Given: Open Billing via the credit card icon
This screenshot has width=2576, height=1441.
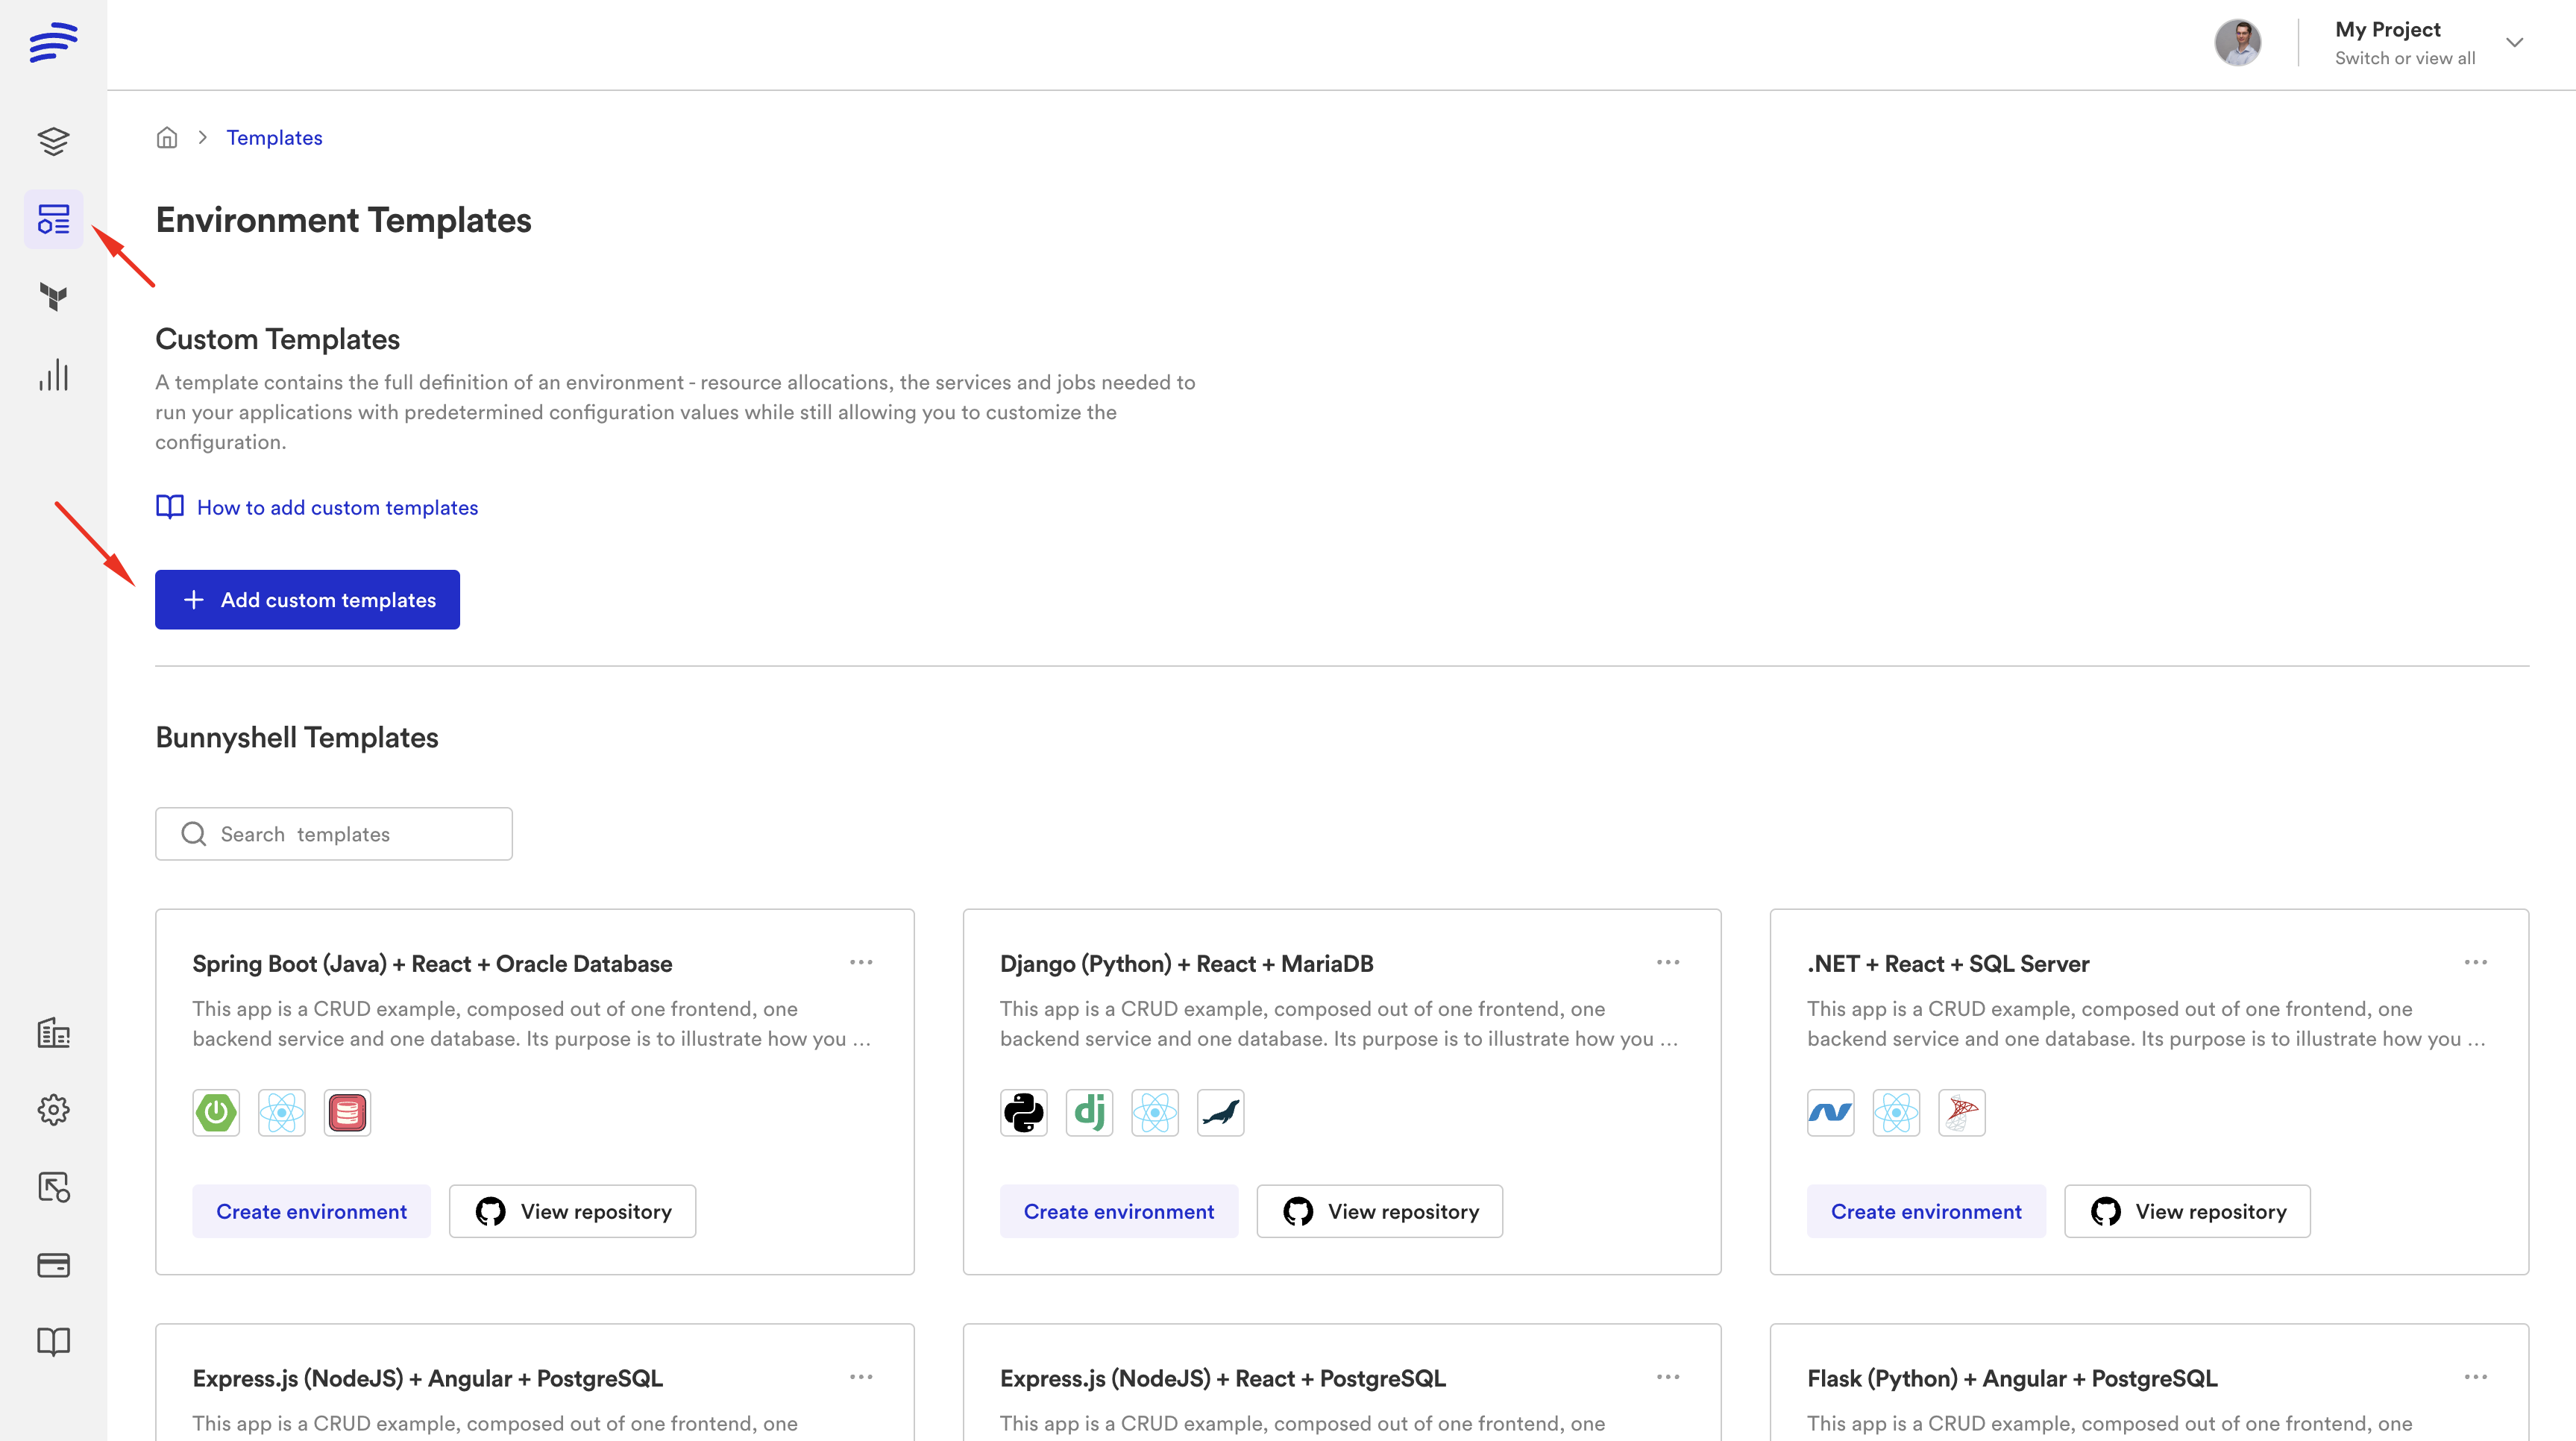Looking at the screenshot, I should click(x=53, y=1265).
